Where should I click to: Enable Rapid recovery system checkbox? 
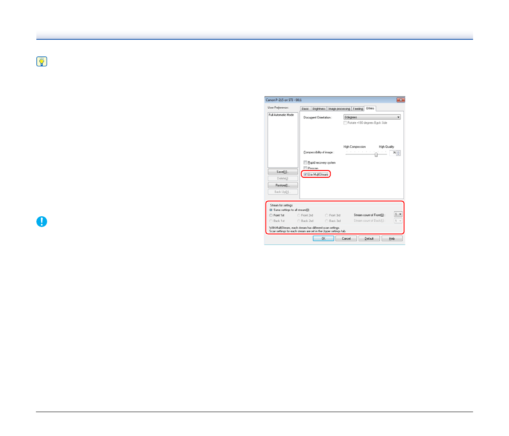pyautogui.click(x=305, y=163)
